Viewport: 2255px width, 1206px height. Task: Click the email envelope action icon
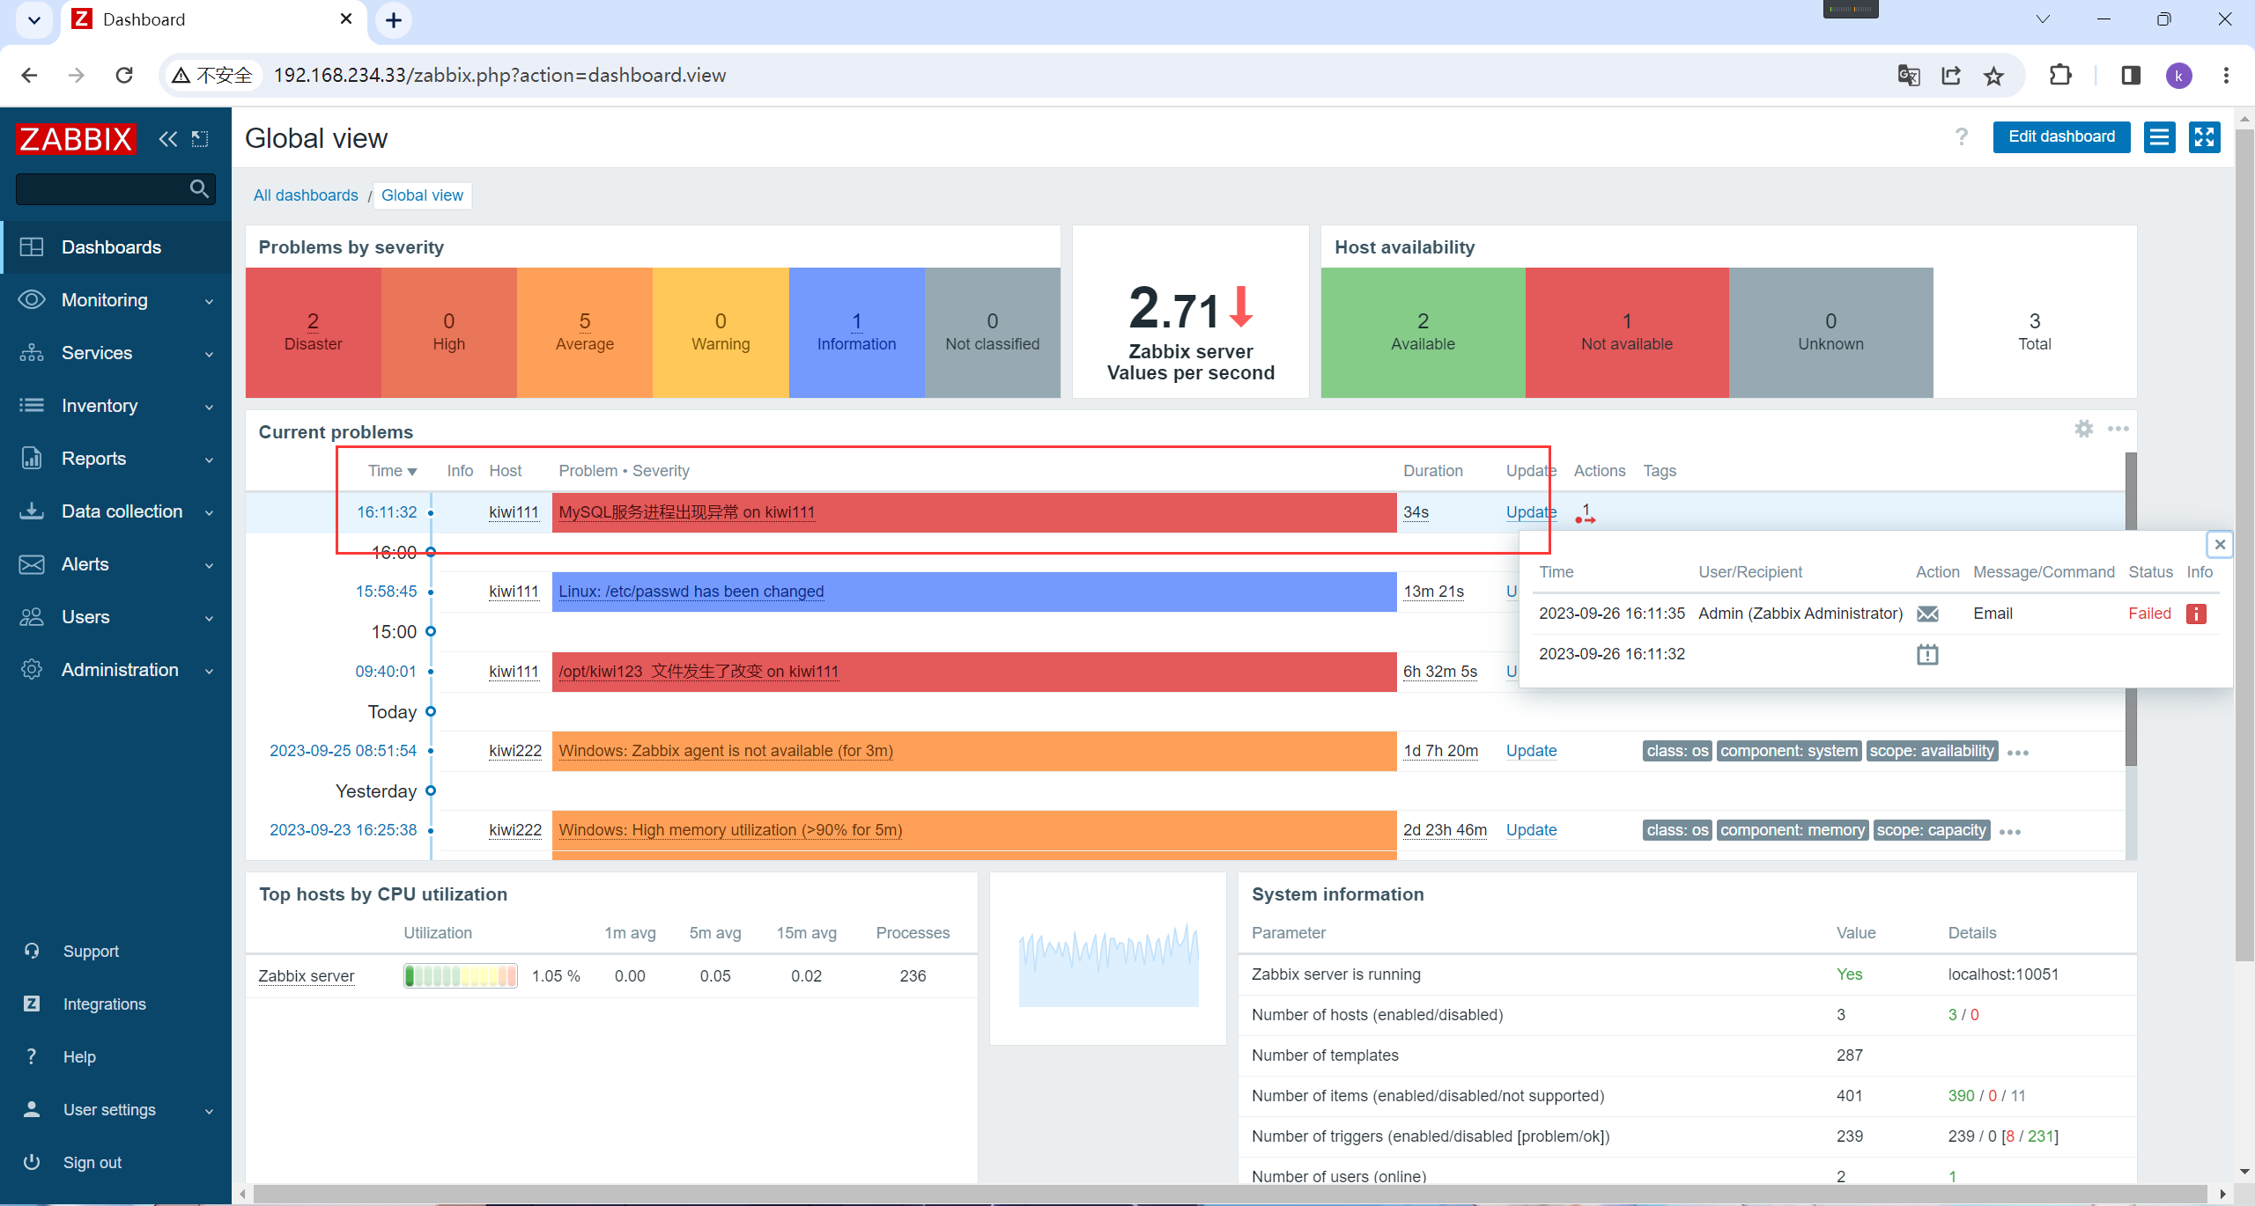point(1927,614)
